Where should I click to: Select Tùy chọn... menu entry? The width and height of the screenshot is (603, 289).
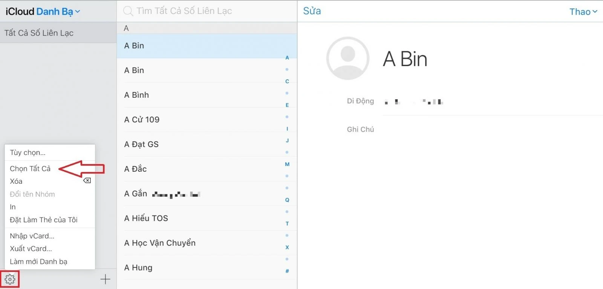point(28,152)
